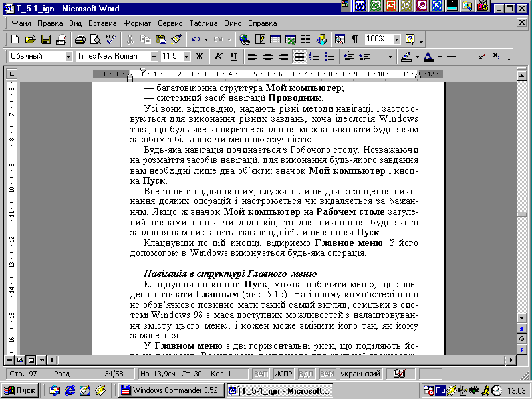This screenshot has width=532, height=399.
Task: Undo the last action
Action: [x=196, y=39]
